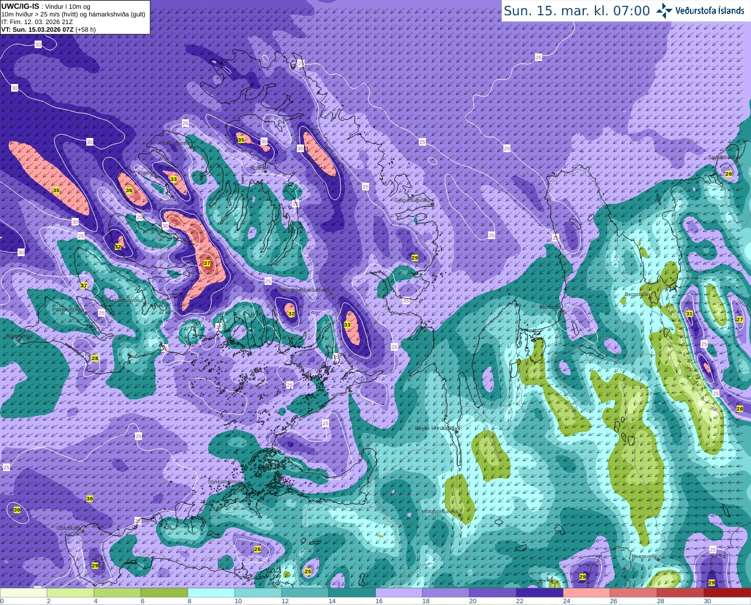Click the yellow 31 m/s gust marker
The height and width of the screenshot is (605, 751).
click(x=689, y=314)
